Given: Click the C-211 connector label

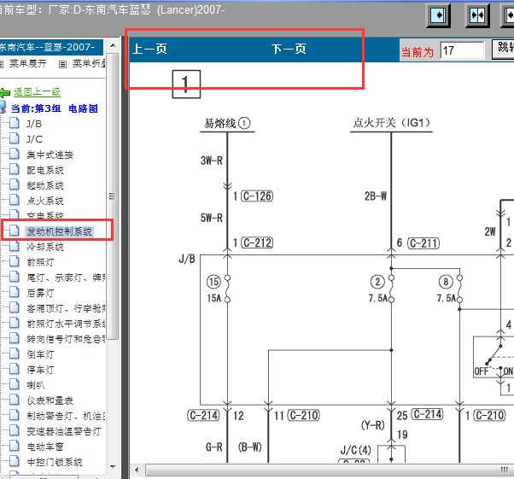Looking at the screenshot, I should 423,243.
